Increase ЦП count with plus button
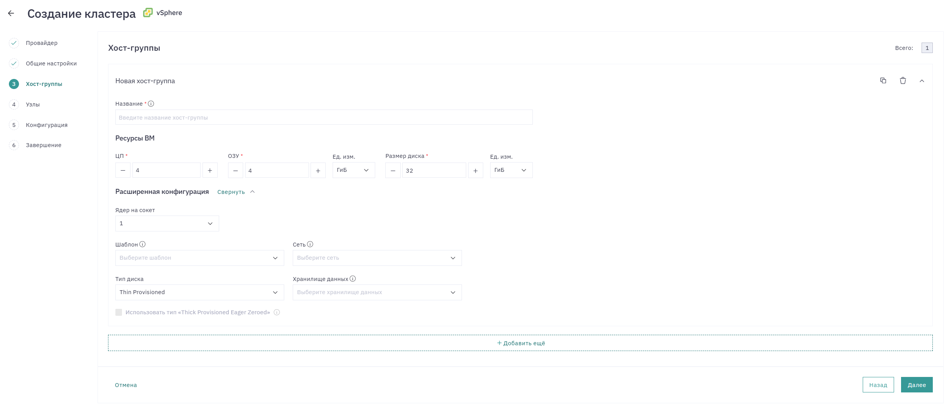The image size is (951, 411). (210, 170)
